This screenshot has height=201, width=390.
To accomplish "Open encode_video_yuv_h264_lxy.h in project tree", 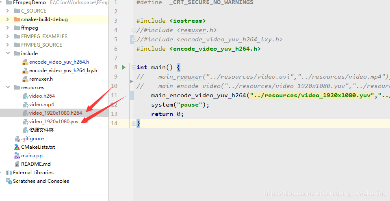I will click(x=63, y=71).
